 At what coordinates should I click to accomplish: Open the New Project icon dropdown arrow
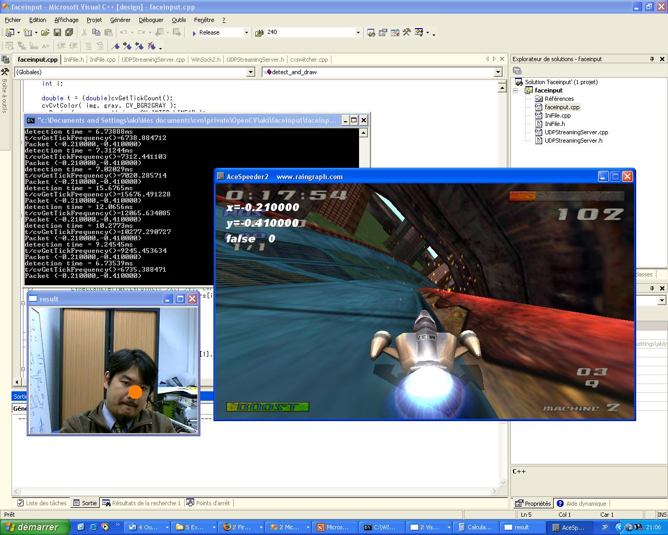pyautogui.click(x=18, y=32)
